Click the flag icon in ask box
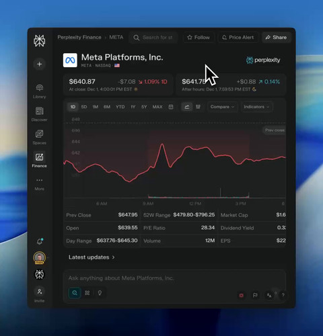323x336 pixels. [255, 295]
